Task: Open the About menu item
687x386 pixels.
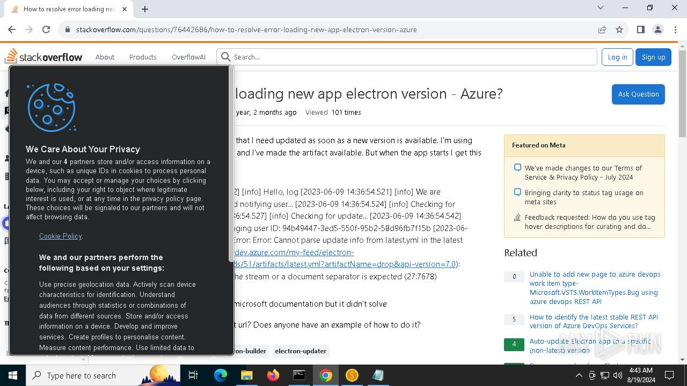Action: click(x=105, y=57)
